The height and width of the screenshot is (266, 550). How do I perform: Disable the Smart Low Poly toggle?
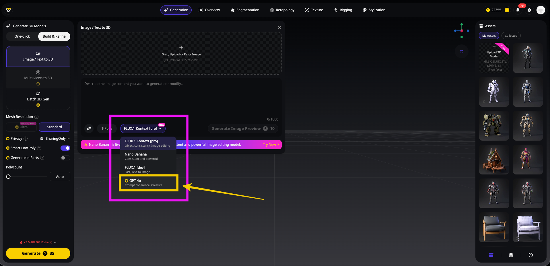coord(65,148)
